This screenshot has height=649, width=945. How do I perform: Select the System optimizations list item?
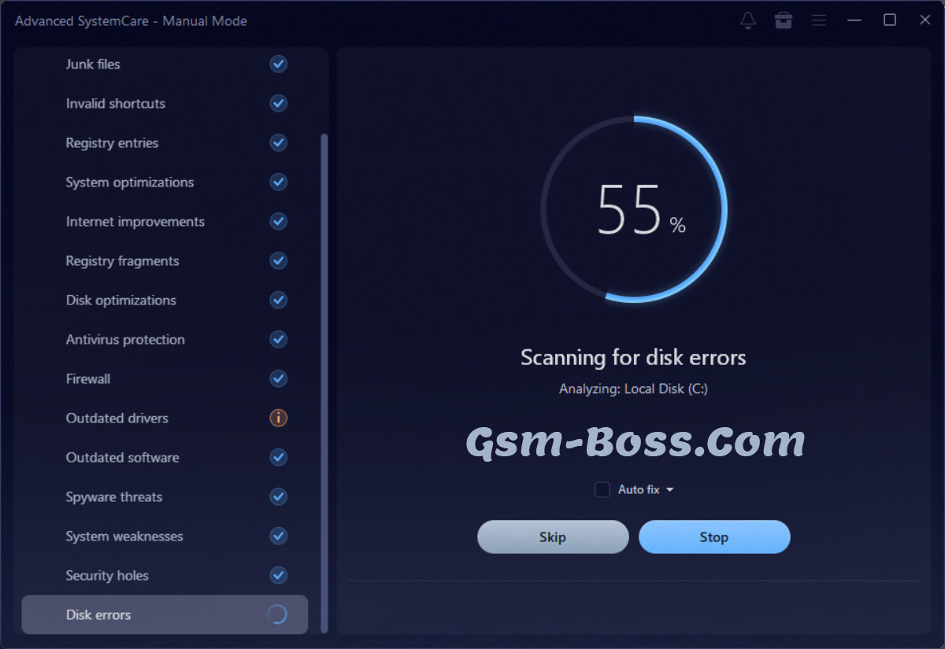[x=165, y=182]
